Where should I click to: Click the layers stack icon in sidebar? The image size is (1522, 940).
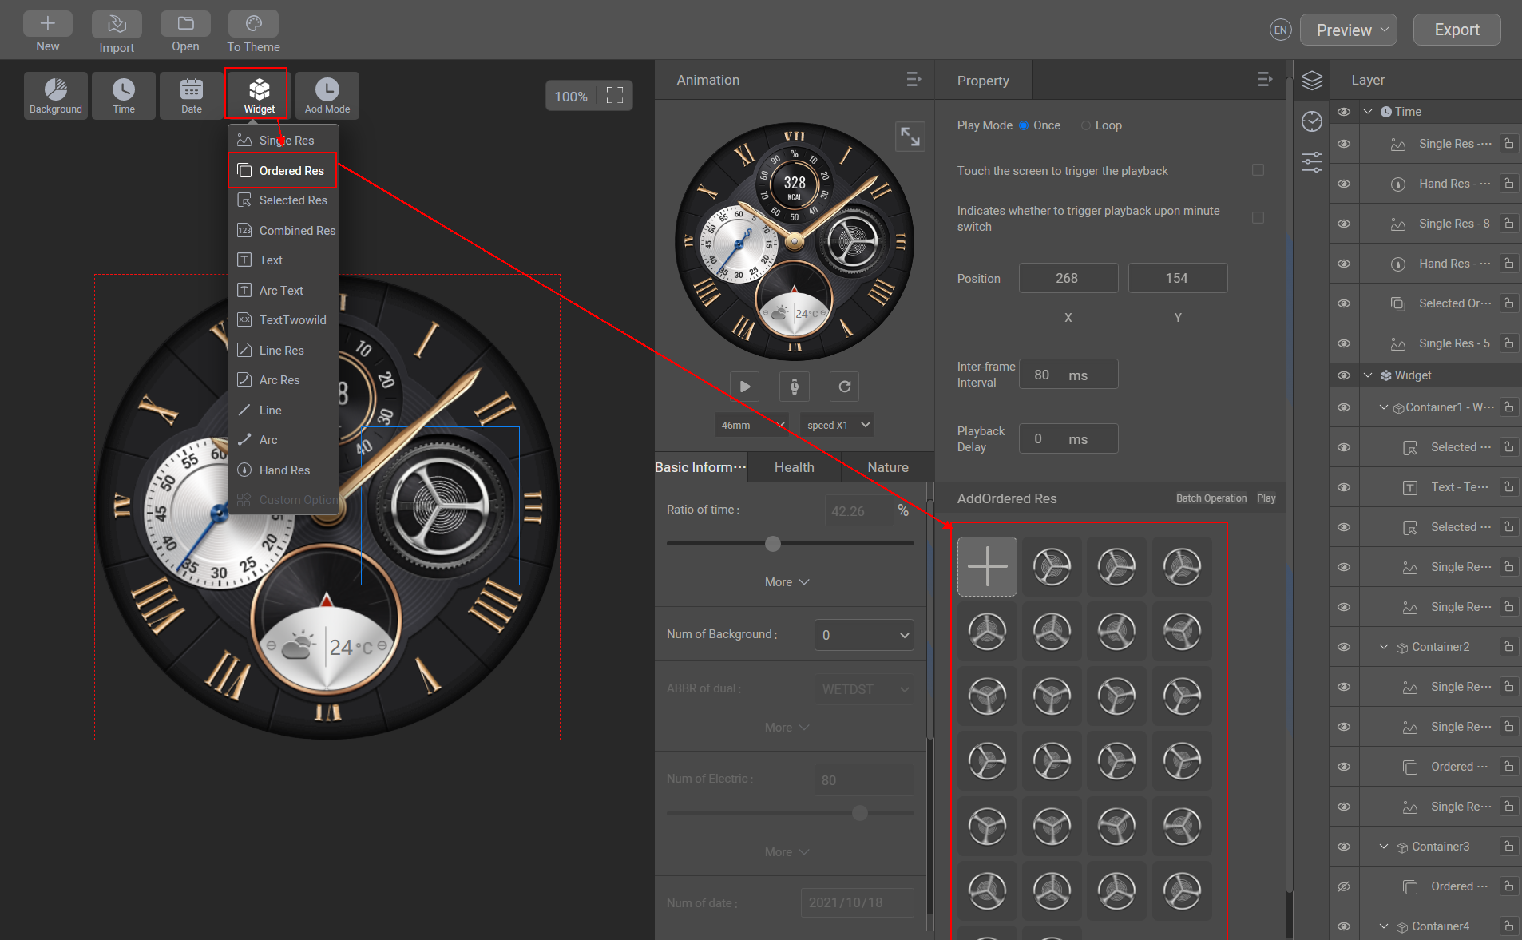tap(1312, 80)
